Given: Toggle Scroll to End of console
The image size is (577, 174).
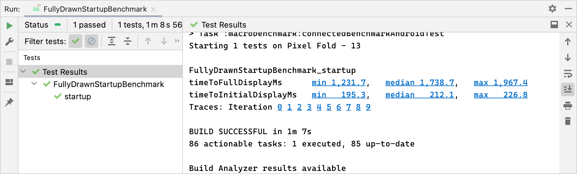Looking at the screenshot, I should tap(568, 89).
